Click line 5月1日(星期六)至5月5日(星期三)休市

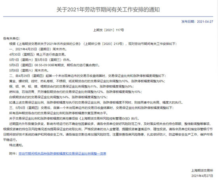pyautogui.click(x=40, y=60)
